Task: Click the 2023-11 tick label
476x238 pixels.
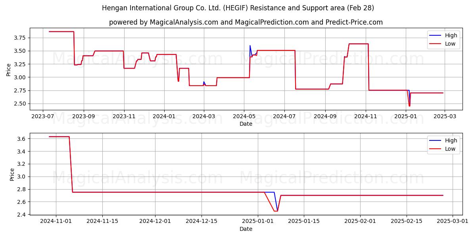Action: (124, 117)
